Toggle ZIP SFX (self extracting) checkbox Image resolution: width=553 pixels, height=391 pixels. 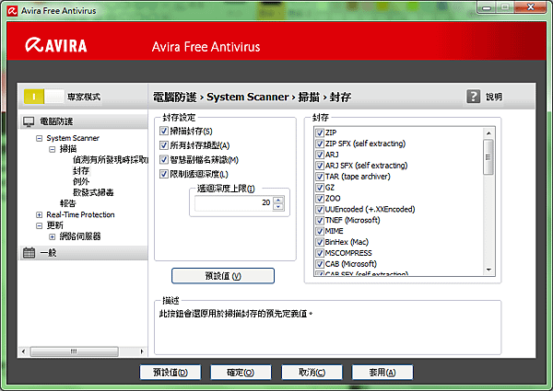pyautogui.click(x=320, y=144)
